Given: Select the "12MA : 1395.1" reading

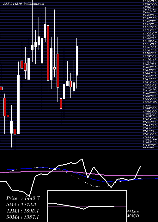Looking at the screenshot, I should [x=23, y=211].
